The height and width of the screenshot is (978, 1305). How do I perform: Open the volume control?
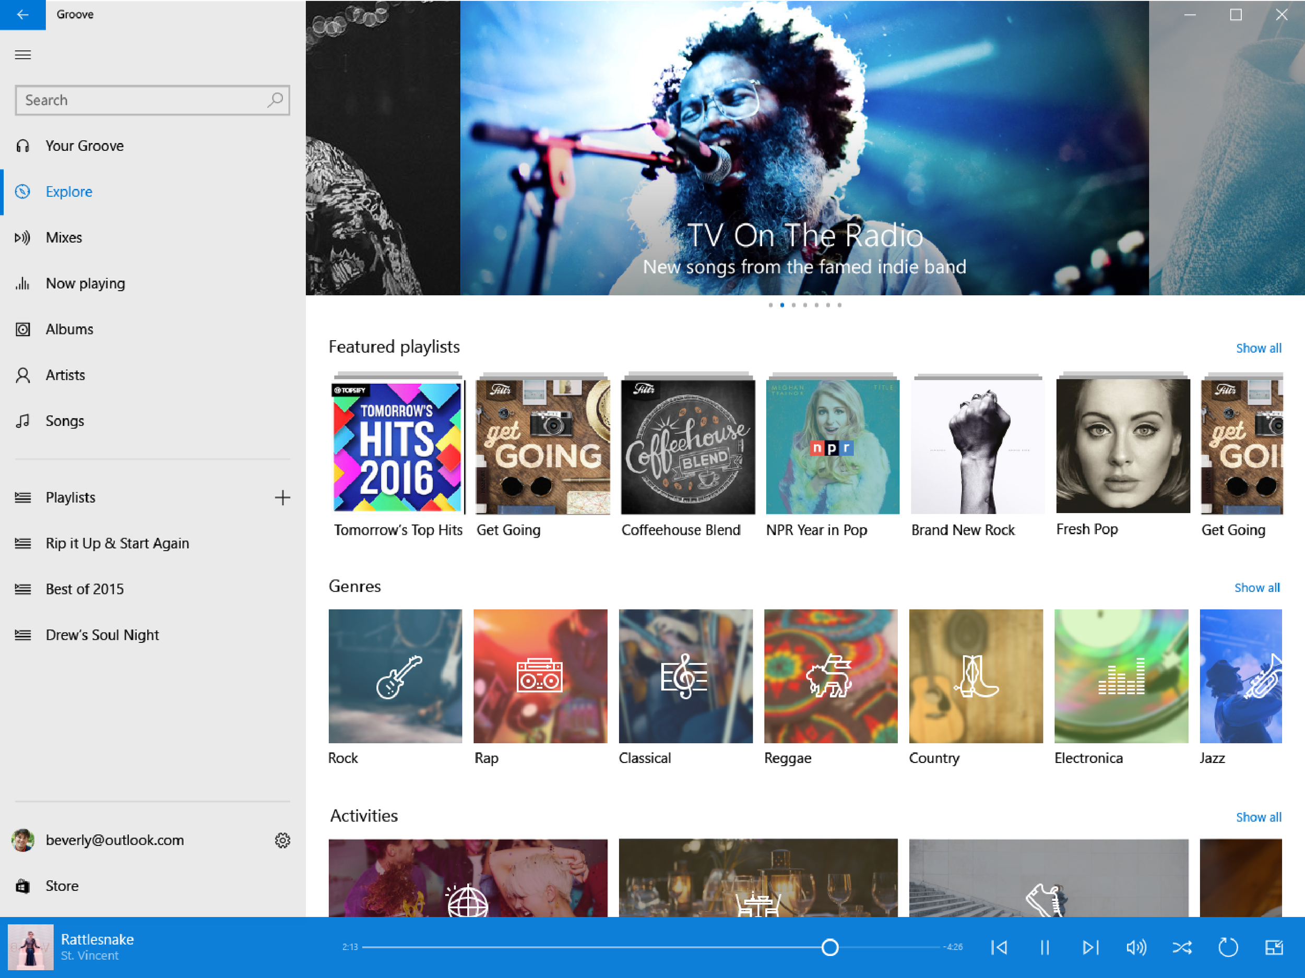coord(1136,947)
